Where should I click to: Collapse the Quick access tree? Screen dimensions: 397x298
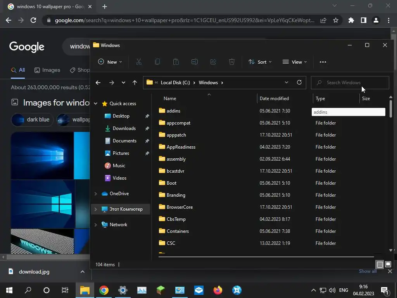coord(96,103)
